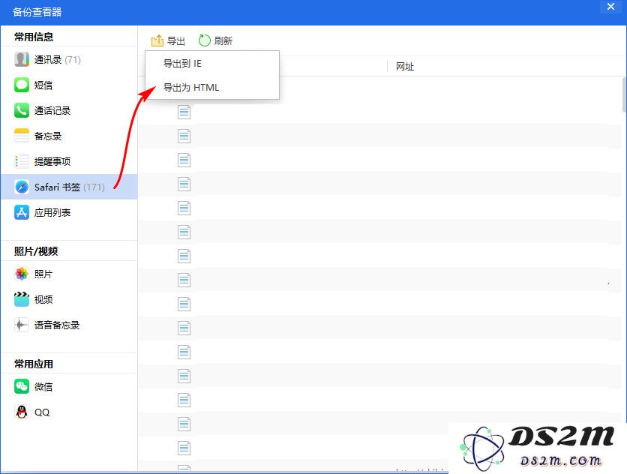Select the 短信 sidebar entry
627x474 pixels.
[69, 85]
